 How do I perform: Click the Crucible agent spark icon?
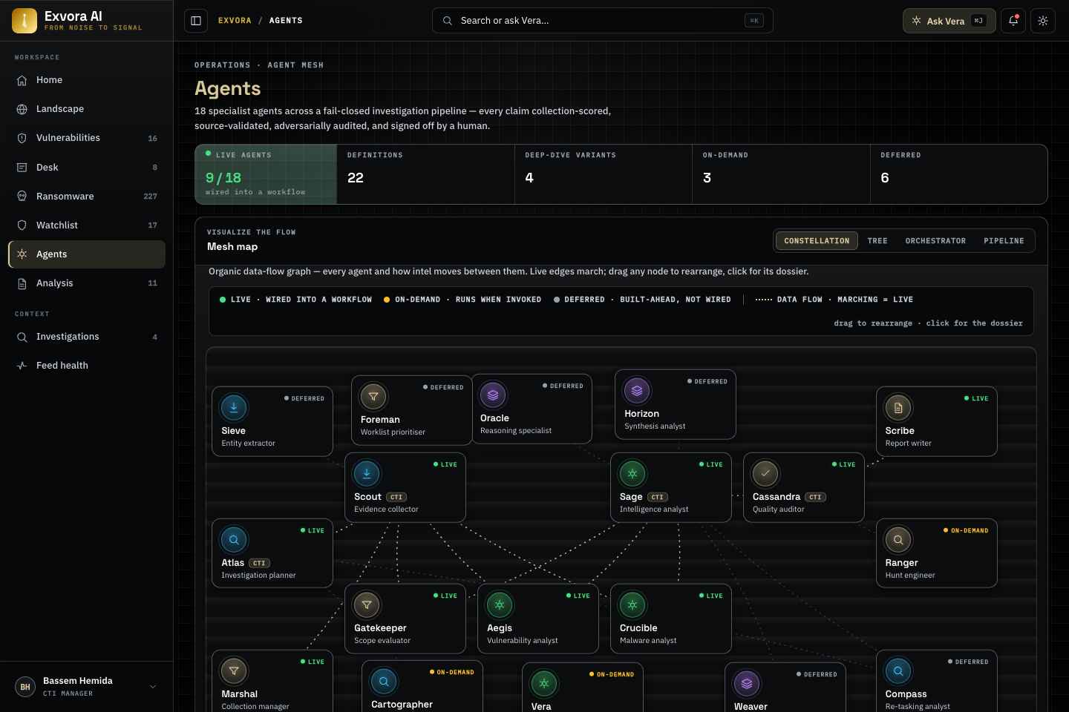pyautogui.click(x=632, y=604)
